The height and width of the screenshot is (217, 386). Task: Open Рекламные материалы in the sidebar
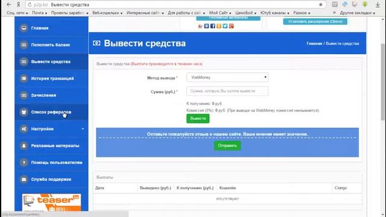pos(51,146)
